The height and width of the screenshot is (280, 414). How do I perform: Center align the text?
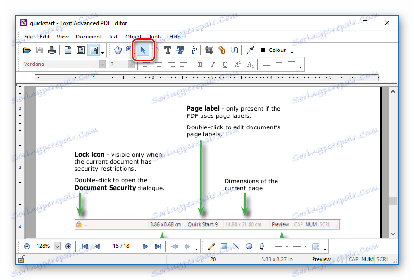(158, 64)
